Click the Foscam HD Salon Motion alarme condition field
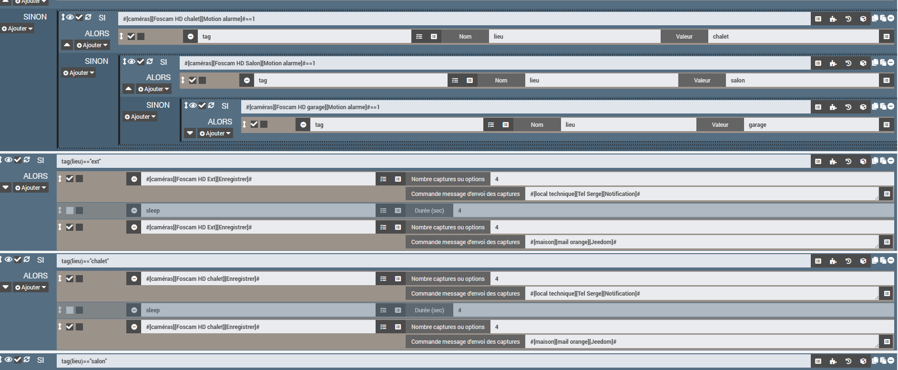The height and width of the screenshot is (370, 898). (495, 63)
